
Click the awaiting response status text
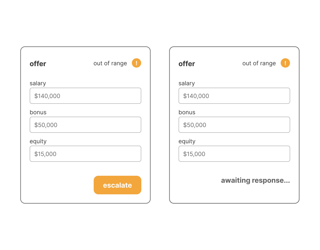coord(255,180)
